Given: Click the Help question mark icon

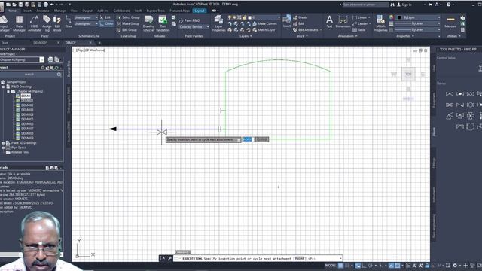Looking at the screenshot, I should tap(449, 5).
